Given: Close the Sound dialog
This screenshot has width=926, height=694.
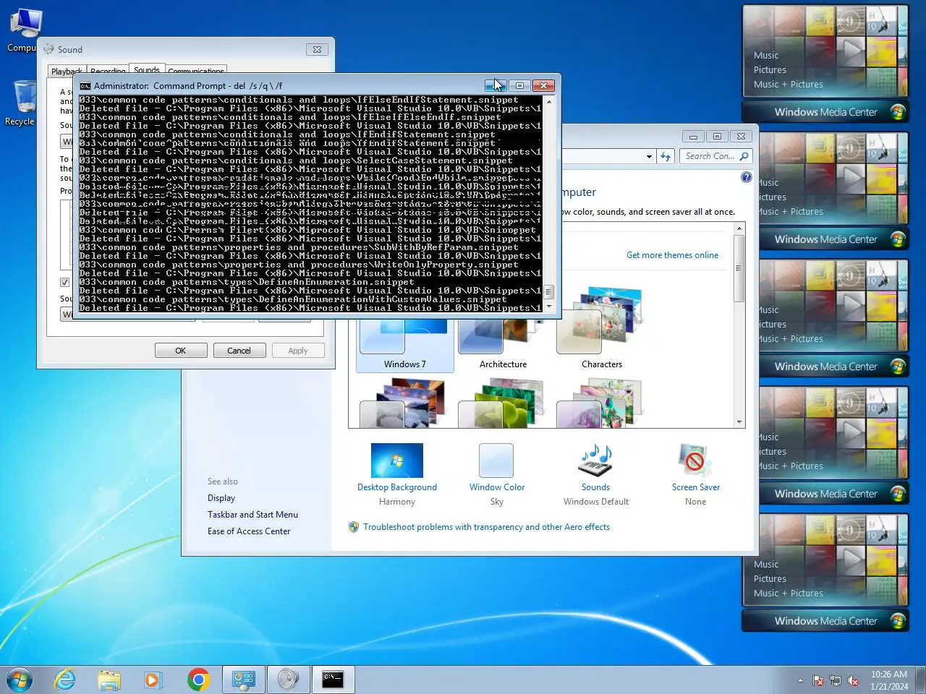Looking at the screenshot, I should (317, 49).
